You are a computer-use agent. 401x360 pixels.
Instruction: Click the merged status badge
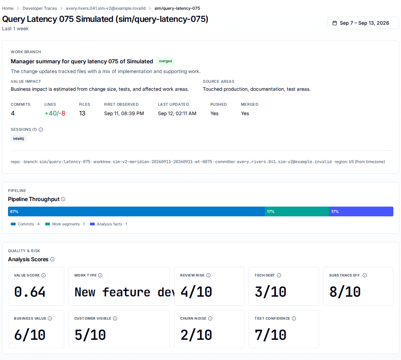tap(166, 61)
